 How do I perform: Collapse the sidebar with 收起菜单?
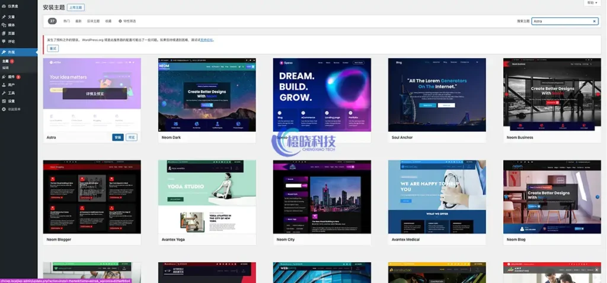(4, 109)
